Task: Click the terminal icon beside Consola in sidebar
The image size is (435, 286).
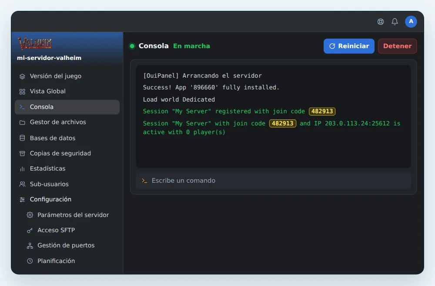Action: 22,107
